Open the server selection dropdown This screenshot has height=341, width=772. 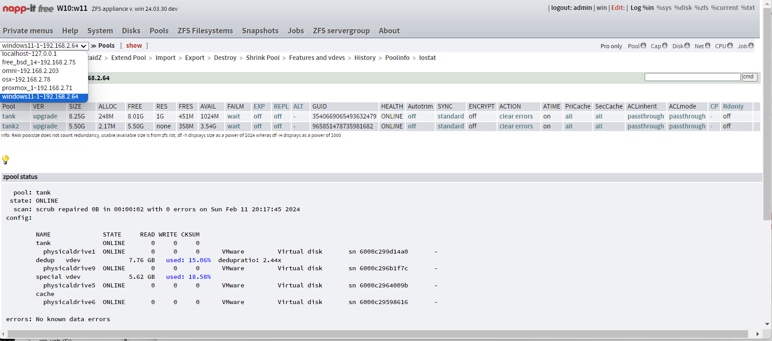pos(44,45)
